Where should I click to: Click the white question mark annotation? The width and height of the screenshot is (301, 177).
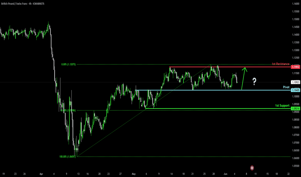click(x=254, y=81)
